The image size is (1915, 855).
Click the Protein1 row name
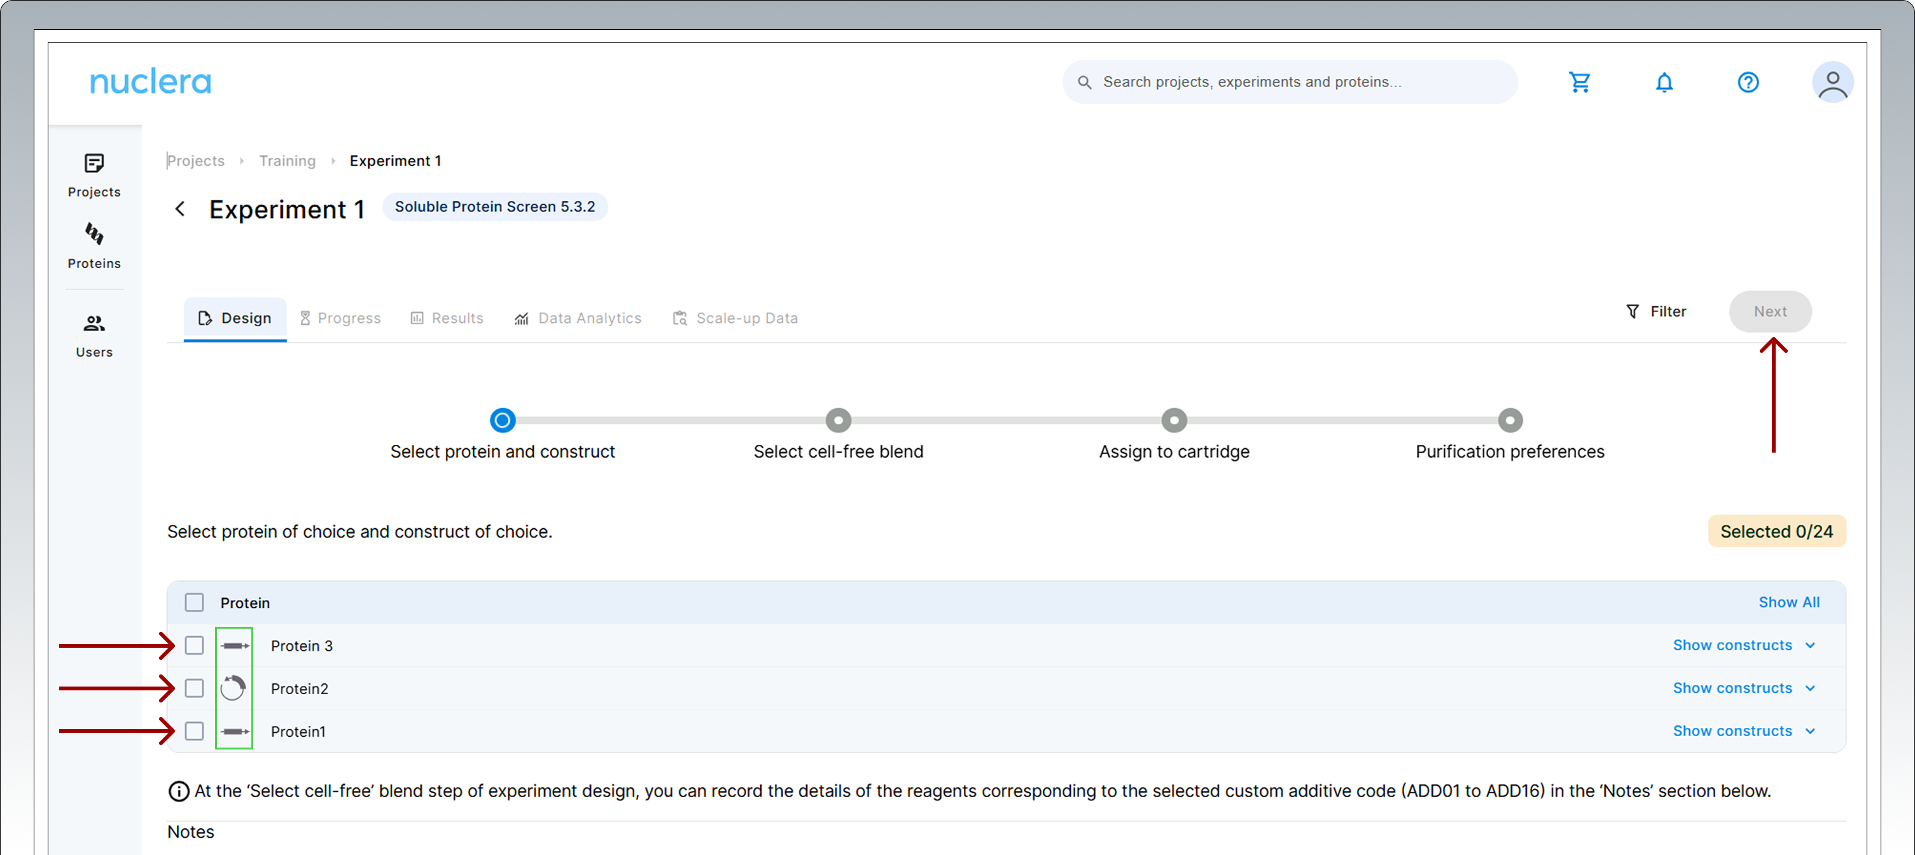click(298, 731)
